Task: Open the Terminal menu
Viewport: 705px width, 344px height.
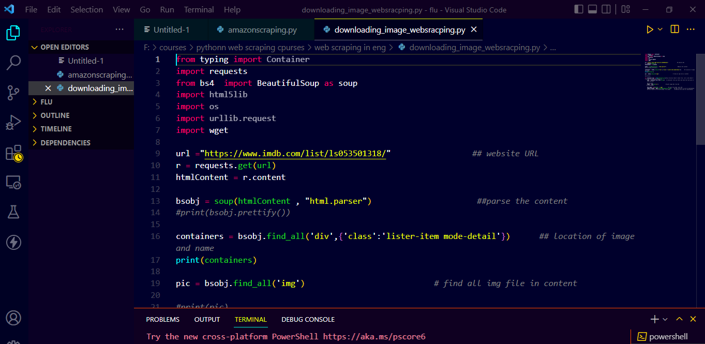Action: pos(199,9)
